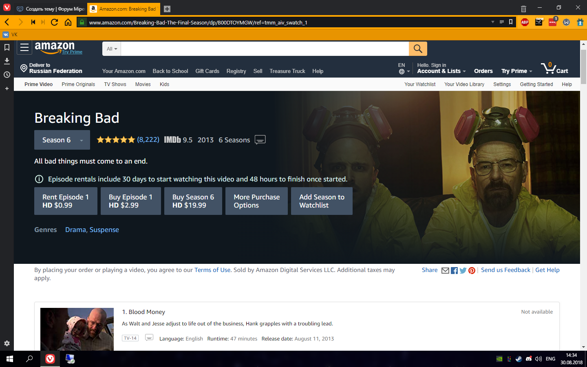Open the Blood Money episode thumbnail
Screen dimensions: 587x367
[x=77, y=329]
